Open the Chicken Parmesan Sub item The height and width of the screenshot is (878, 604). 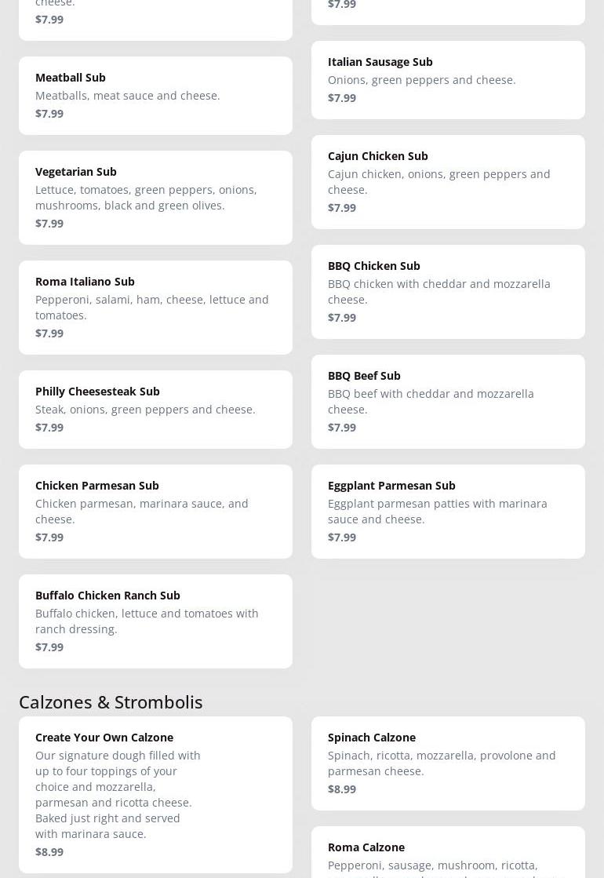155,511
